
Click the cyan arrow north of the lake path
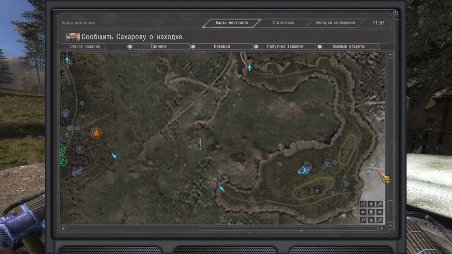point(250,68)
